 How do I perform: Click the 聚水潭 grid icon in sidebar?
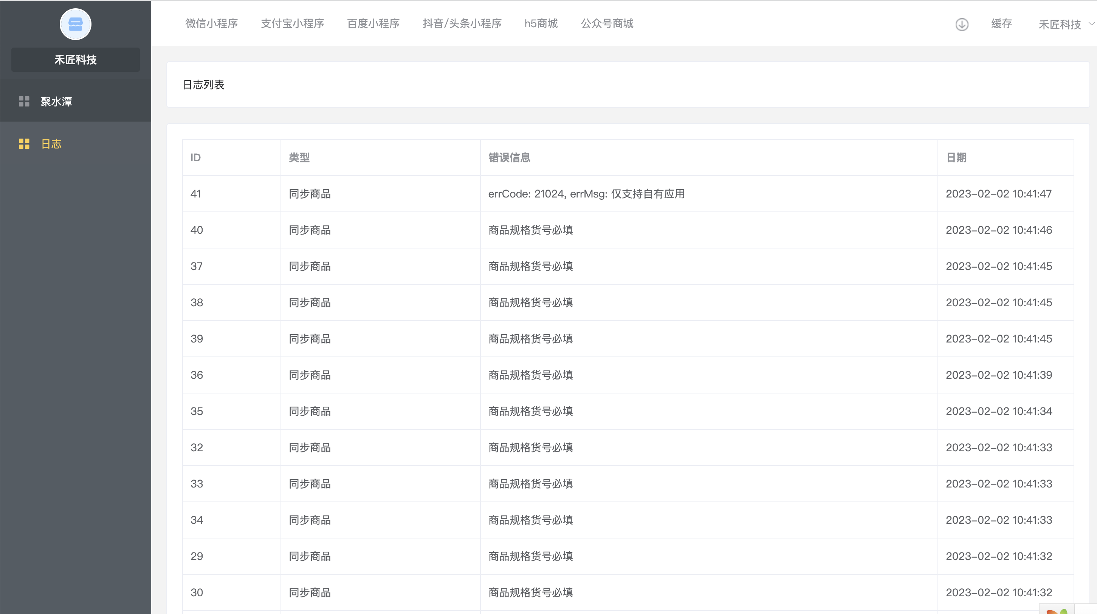point(24,101)
